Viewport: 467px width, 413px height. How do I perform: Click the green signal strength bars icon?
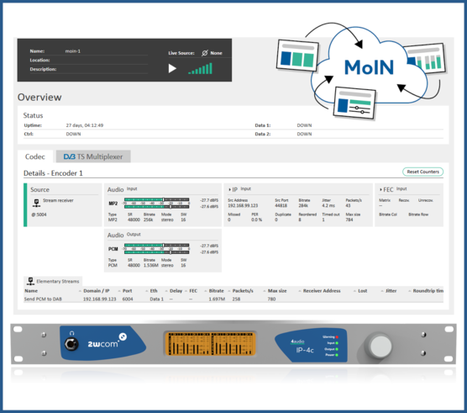pyautogui.click(x=200, y=69)
